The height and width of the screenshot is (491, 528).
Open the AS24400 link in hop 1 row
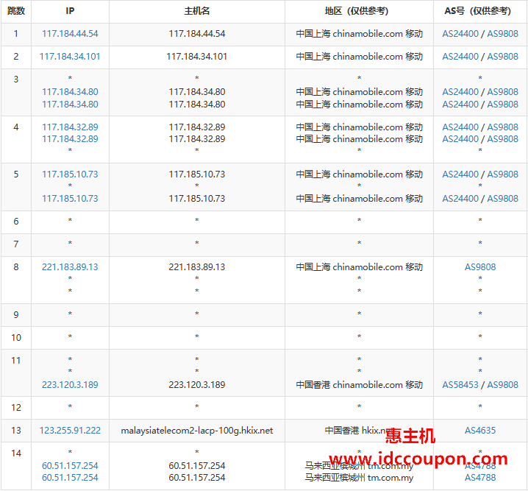coord(460,34)
